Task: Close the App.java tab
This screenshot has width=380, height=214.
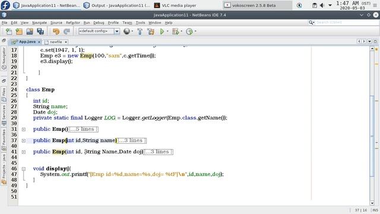Action: (x=39, y=42)
